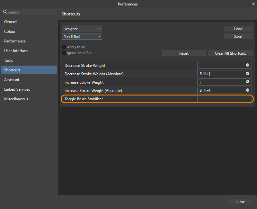Open the Designer persona dropdown
This screenshot has width=257, height=209.
pyautogui.click(x=82, y=28)
